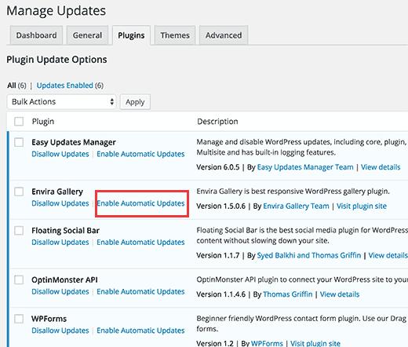Click the Envira Gallery plugin name
408x347 pixels.
[x=57, y=192]
